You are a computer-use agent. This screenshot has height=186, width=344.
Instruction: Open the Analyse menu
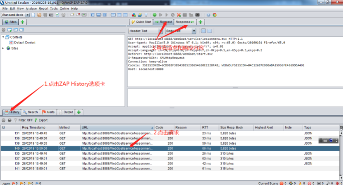31,9
